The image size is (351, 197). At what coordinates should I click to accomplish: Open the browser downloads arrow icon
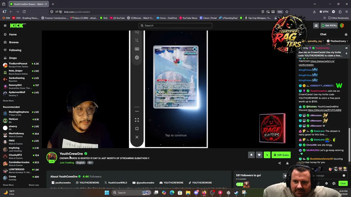(314, 12)
